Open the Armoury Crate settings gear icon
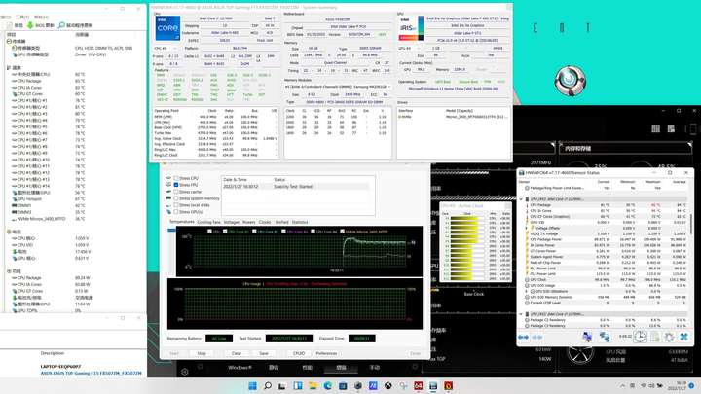Image resolution: width=701 pixels, height=394 pixels. point(185,372)
